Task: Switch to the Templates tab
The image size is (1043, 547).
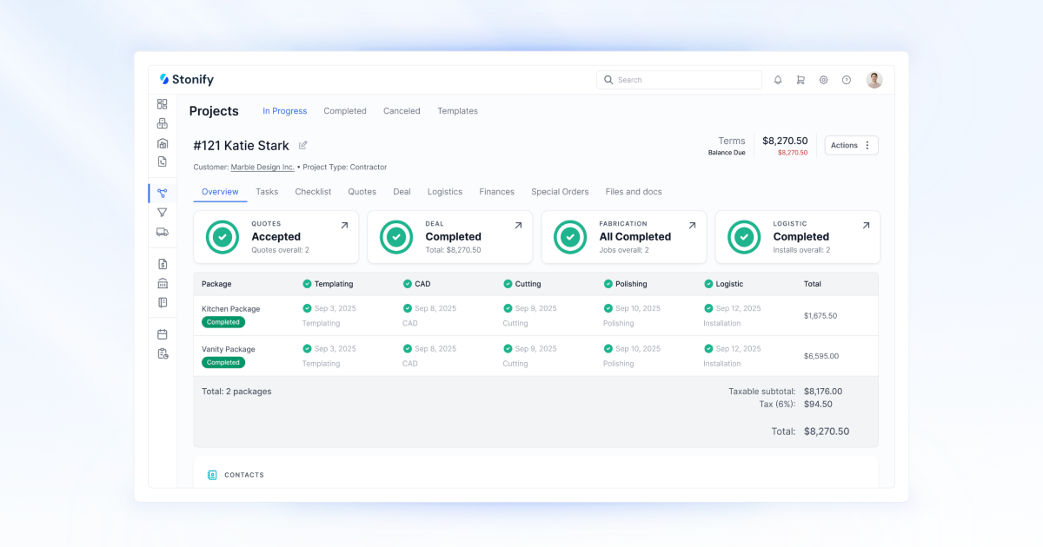Action: point(458,111)
